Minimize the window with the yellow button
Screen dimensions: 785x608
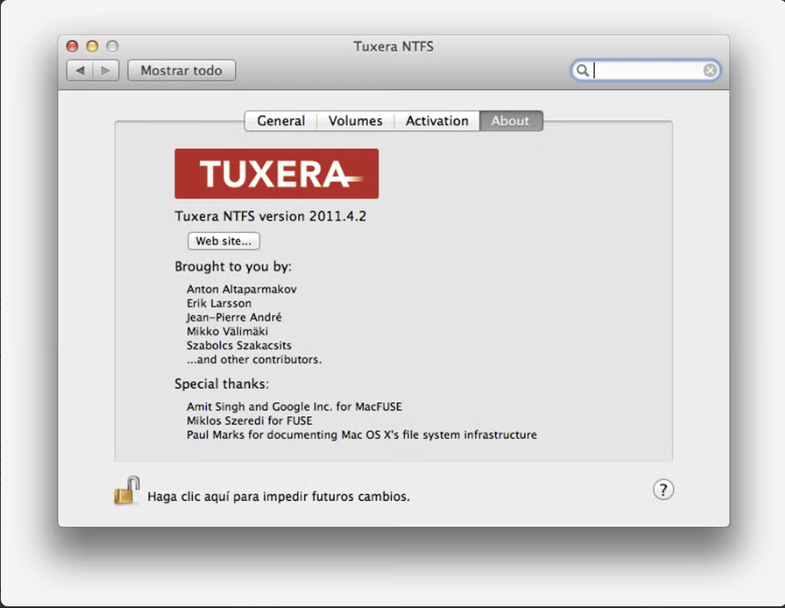pyautogui.click(x=92, y=47)
